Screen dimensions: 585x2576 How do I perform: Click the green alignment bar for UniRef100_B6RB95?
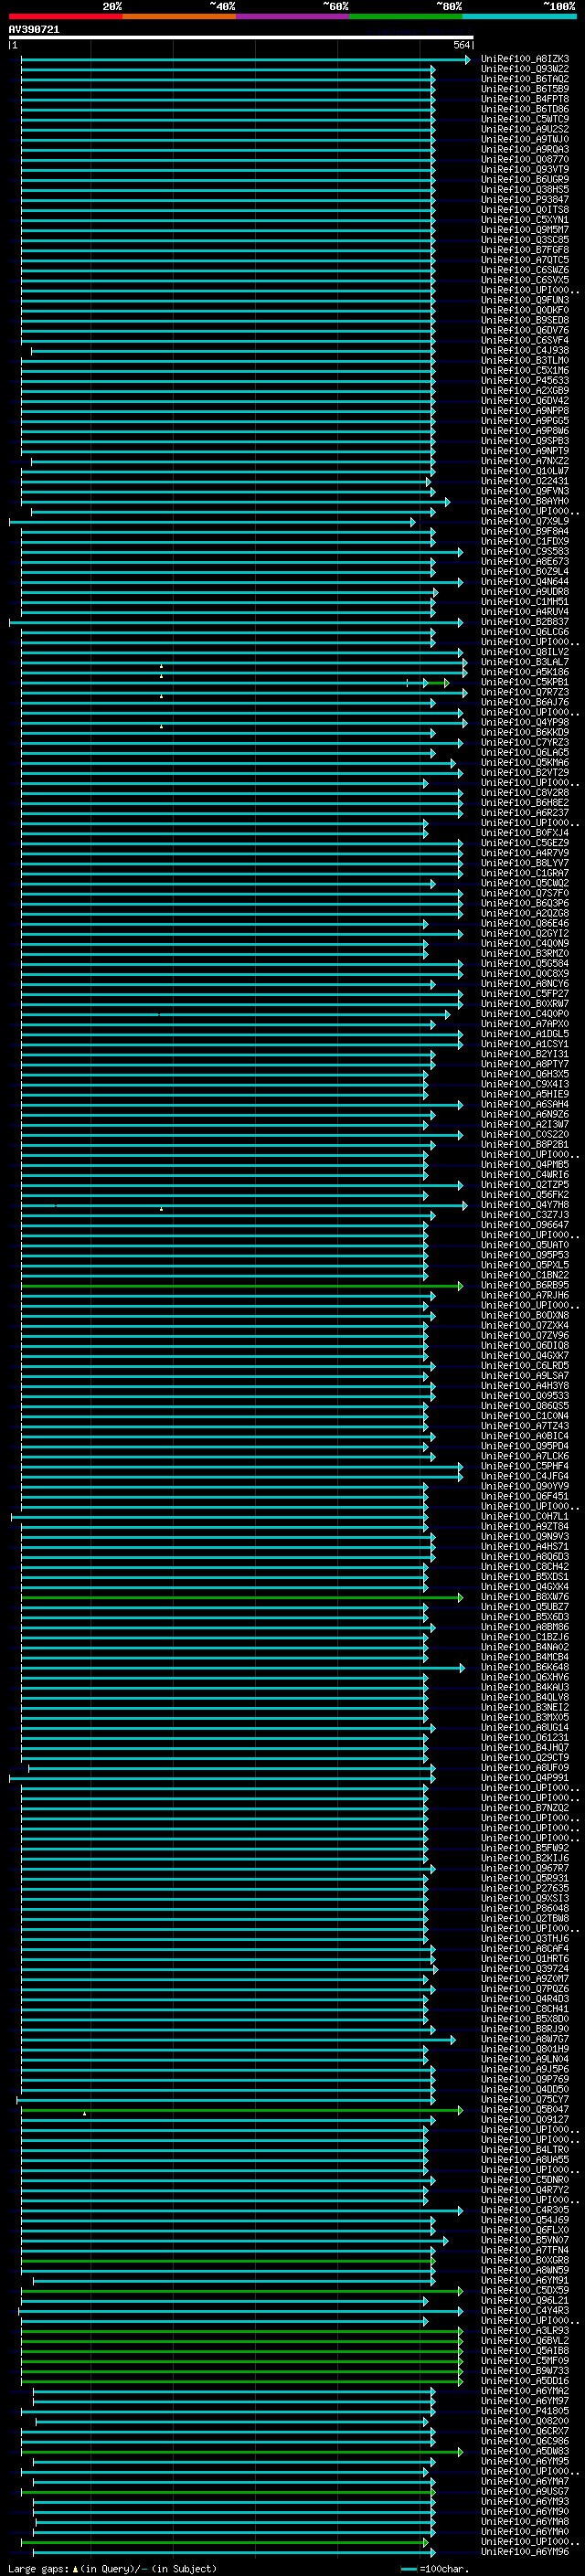click(x=242, y=1286)
